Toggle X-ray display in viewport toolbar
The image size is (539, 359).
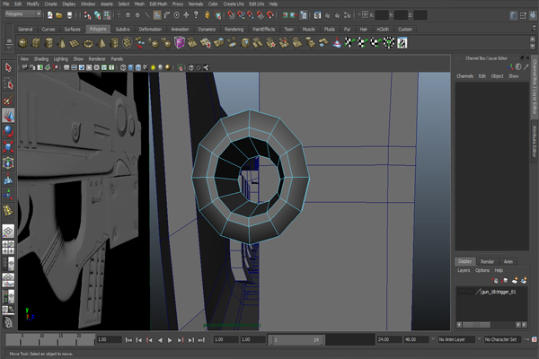click(191, 67)
